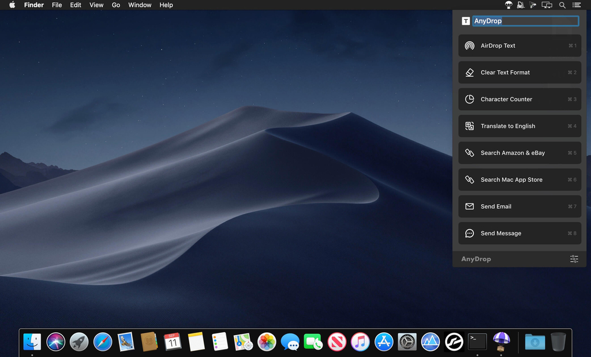
Task: Launch Safari from the Dock
Action: (103, 342)
